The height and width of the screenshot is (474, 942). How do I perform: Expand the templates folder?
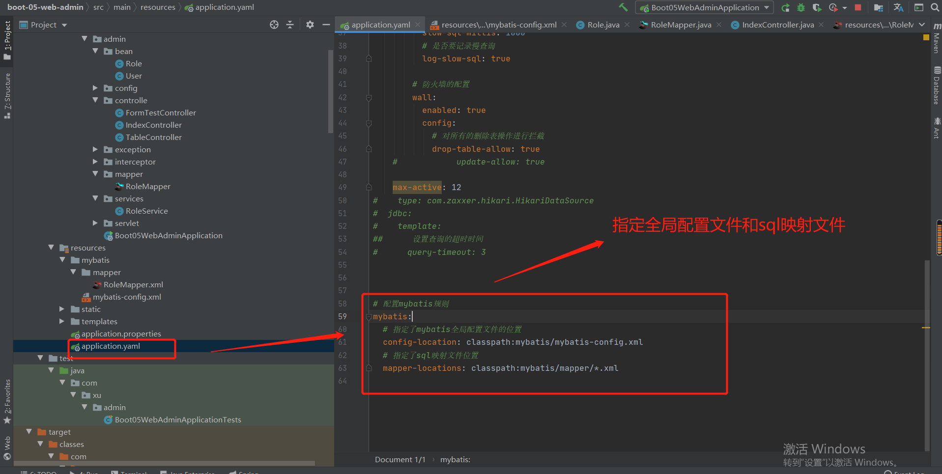point(62,321)
